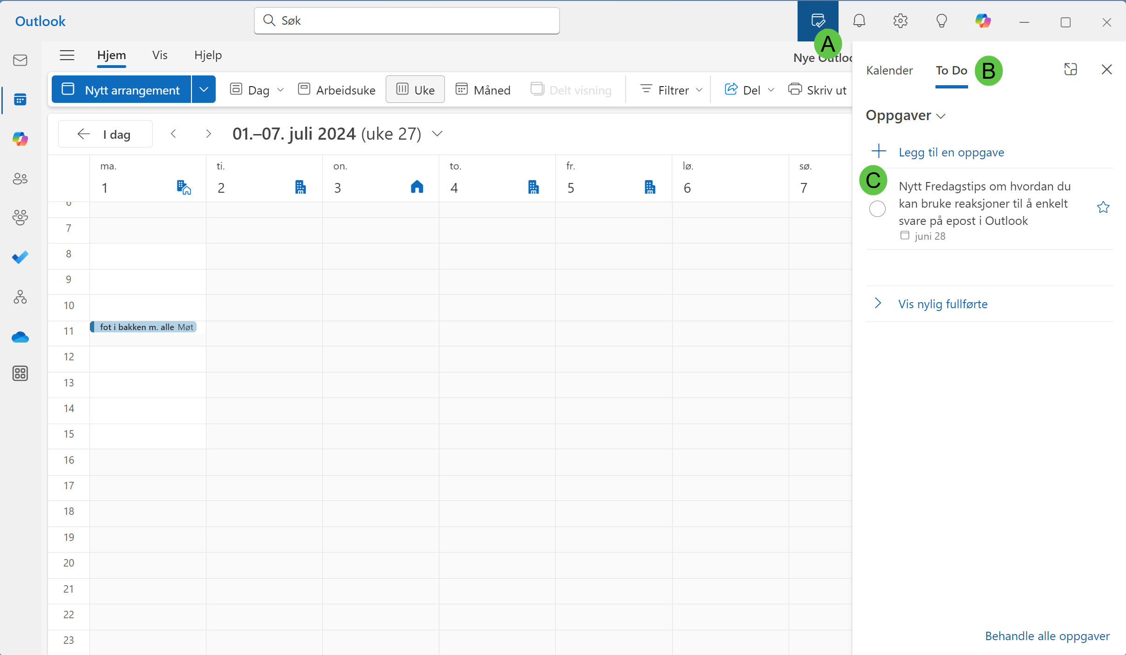Switch to Uke view
Viewport: 1126px width, 655px height.
pyautogui.click(x=415, y=90)
